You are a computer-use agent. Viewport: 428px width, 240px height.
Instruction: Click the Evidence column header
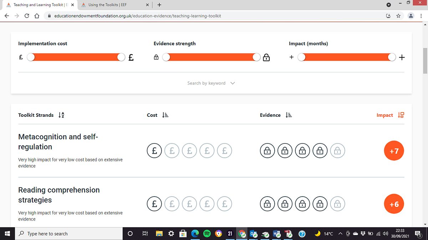(270, 115)
